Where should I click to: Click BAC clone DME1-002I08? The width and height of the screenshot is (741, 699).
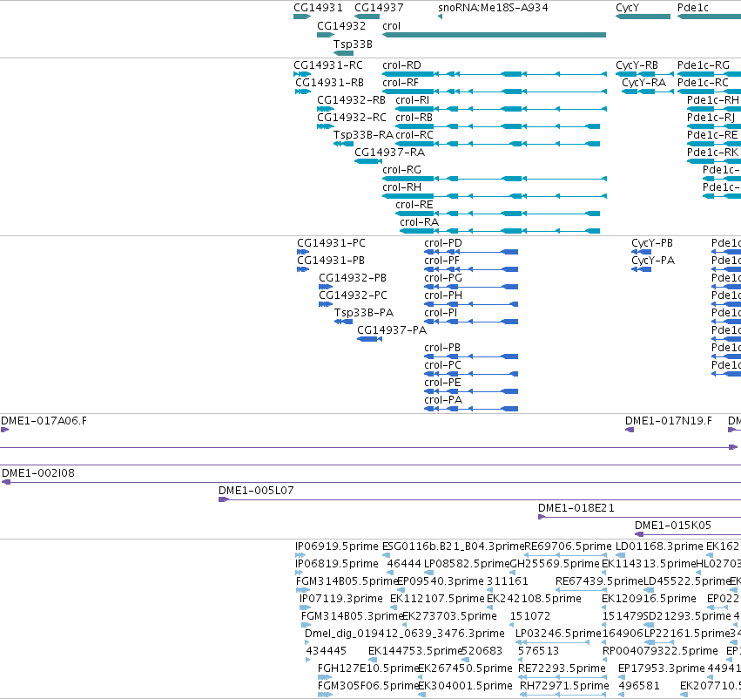tap(371, 482)
